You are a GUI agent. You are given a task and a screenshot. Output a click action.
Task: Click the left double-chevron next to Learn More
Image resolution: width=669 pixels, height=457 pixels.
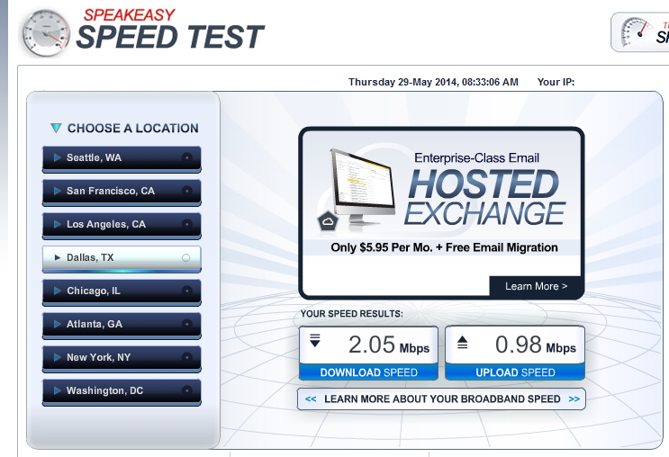(311, 399)
